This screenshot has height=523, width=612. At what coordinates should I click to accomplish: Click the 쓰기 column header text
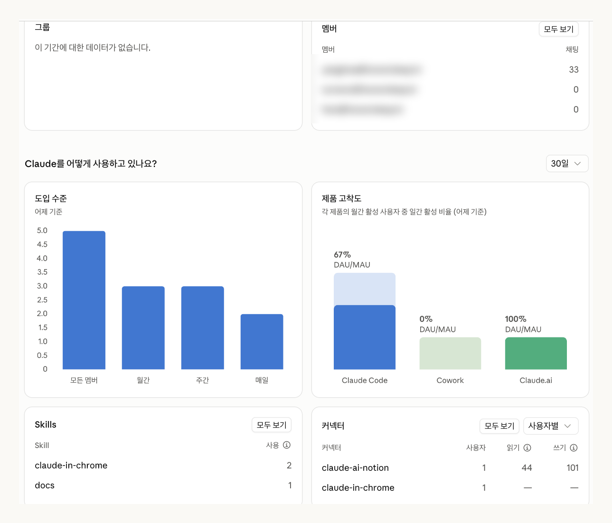pos(560,448)
